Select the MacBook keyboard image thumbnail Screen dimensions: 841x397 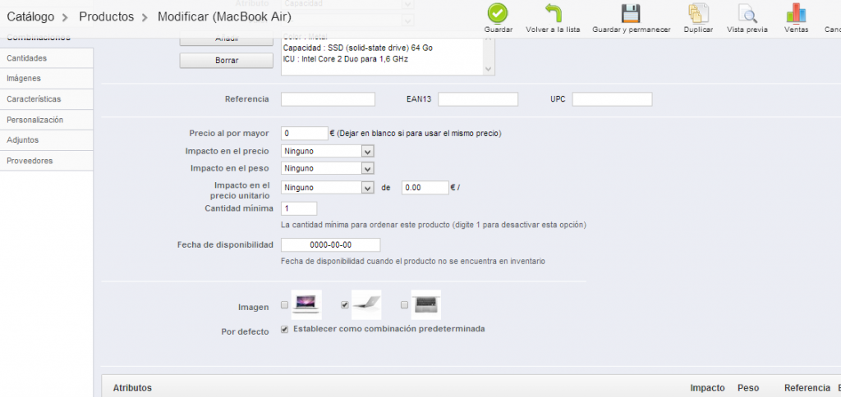[x=425, y=304]
